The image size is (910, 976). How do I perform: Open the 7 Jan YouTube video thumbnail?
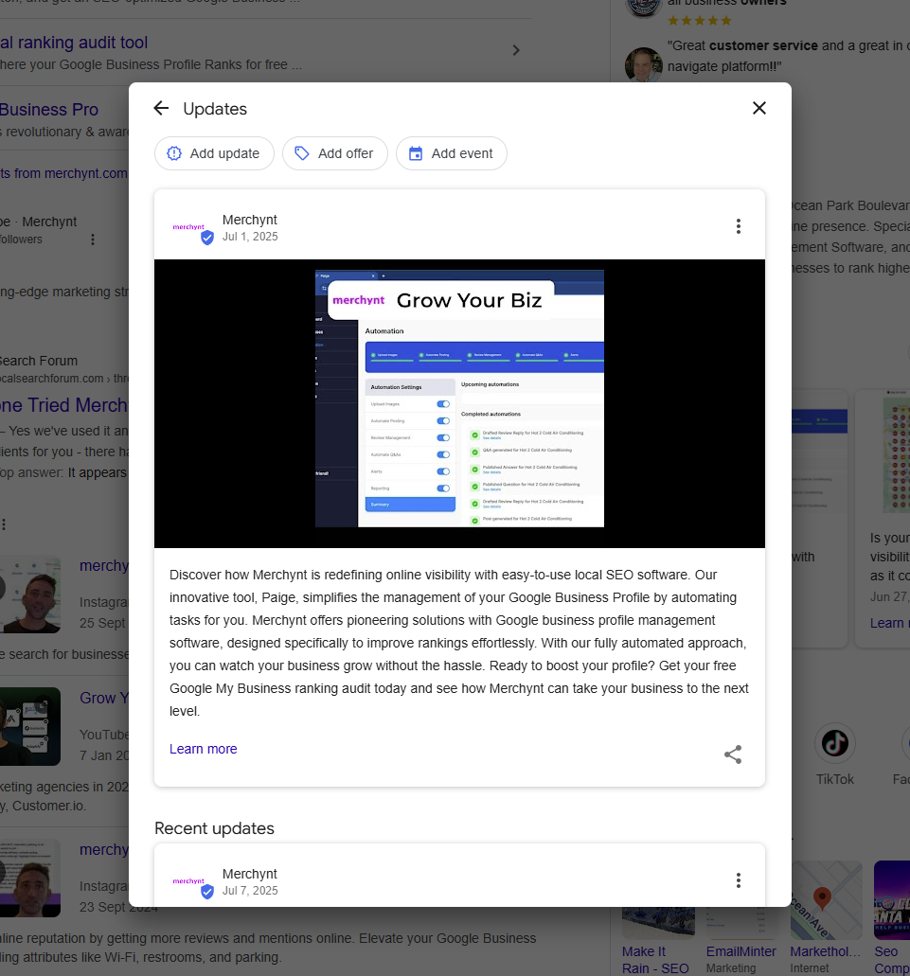pyautogui.click(x=30, y=726)
